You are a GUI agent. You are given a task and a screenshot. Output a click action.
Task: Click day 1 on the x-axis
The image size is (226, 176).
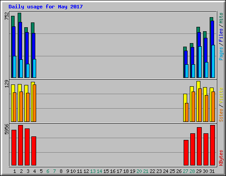click(15, 171)
